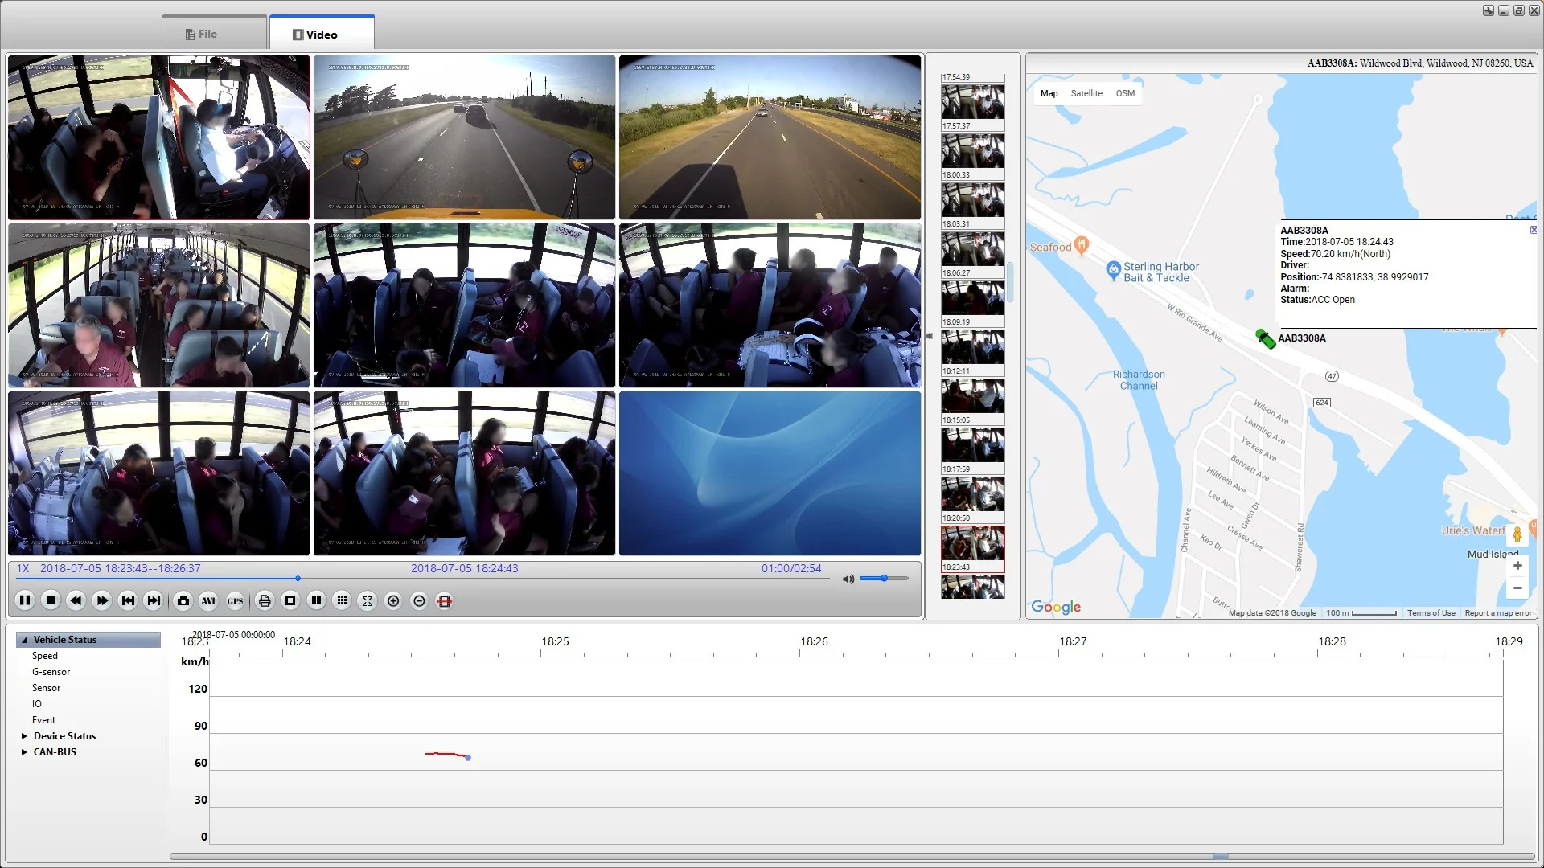The width and height of the screenshot is (1544, 868).
Task: Click the printer icon
Action: pos(265,600)
